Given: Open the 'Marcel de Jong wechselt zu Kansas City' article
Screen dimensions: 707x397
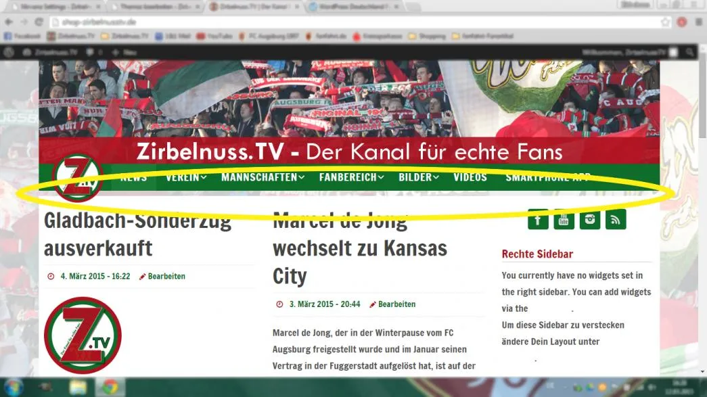Looking at the screenshot, I should [360, 248].
